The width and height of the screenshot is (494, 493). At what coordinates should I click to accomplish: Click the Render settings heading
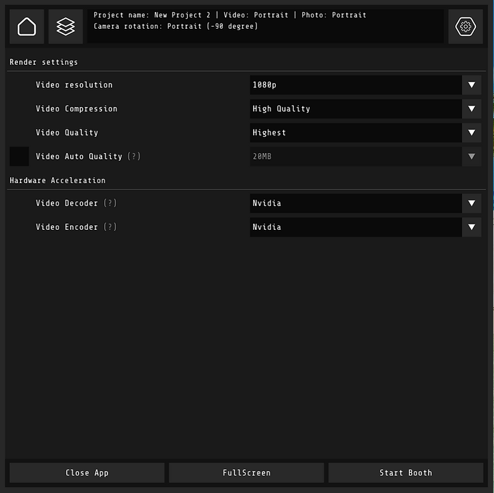point(43,62)
